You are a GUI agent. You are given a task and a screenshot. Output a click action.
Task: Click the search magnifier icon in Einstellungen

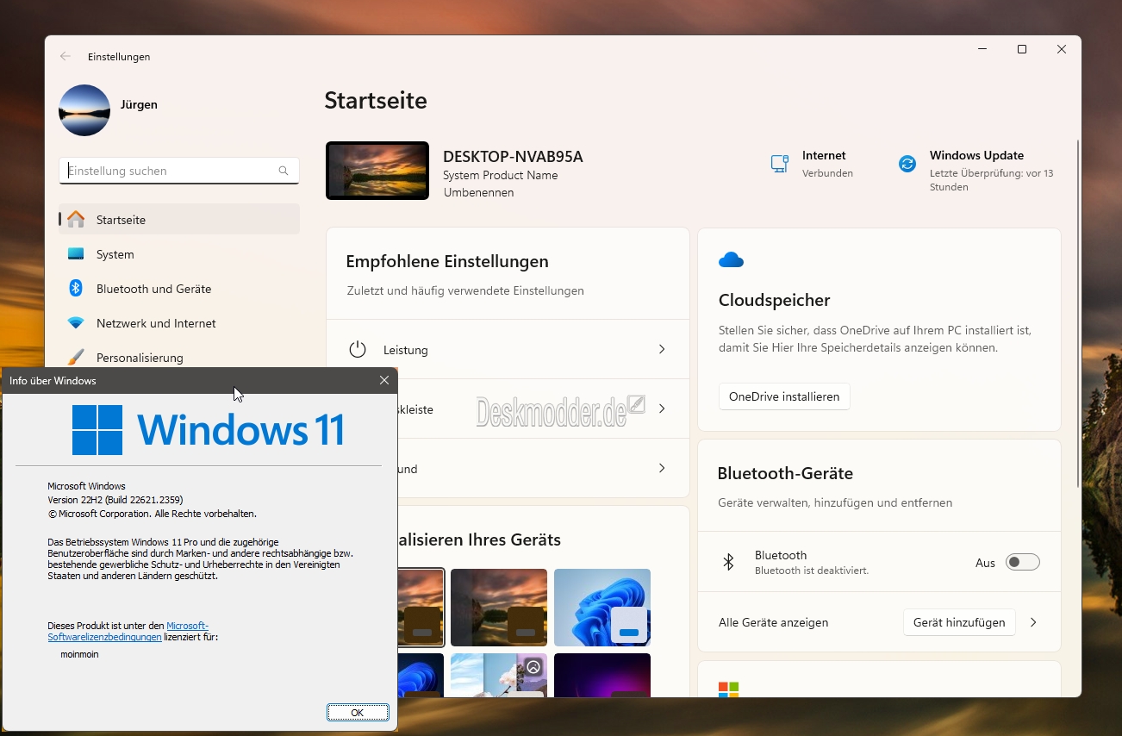[x=284, y=171]
